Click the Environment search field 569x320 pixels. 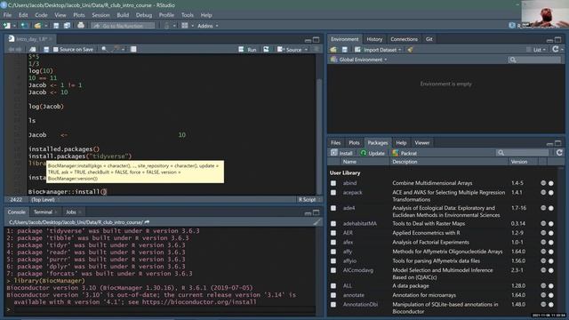point(533,60)
